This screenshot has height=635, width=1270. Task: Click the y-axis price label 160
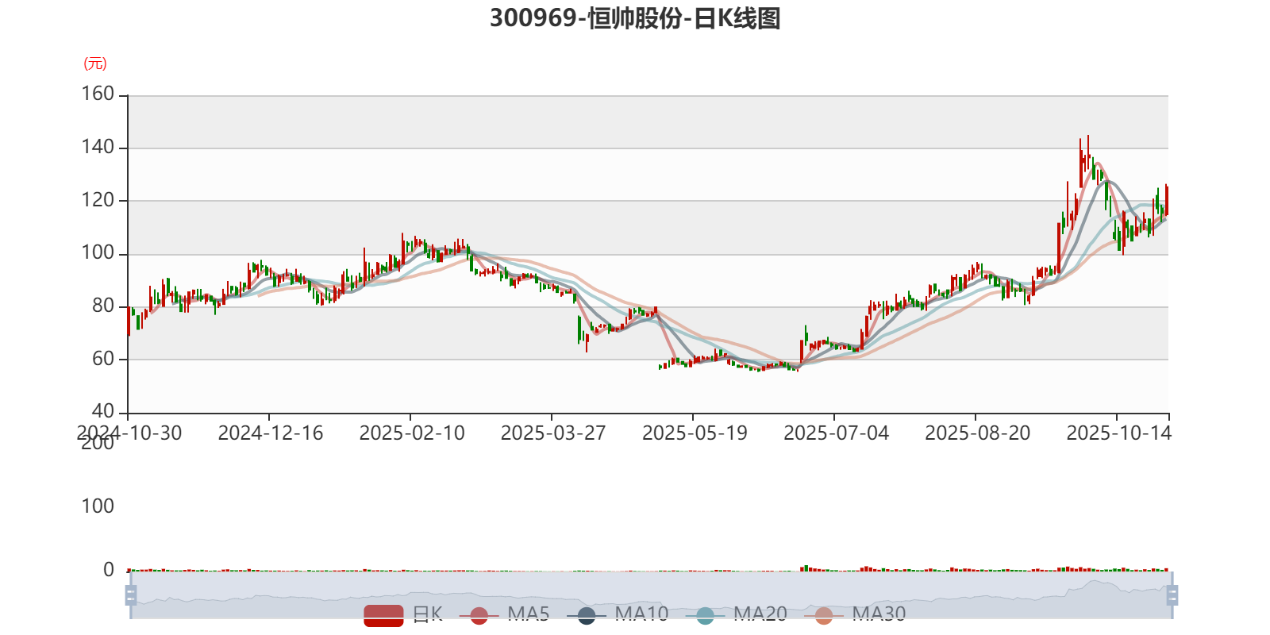click(98, 94)
